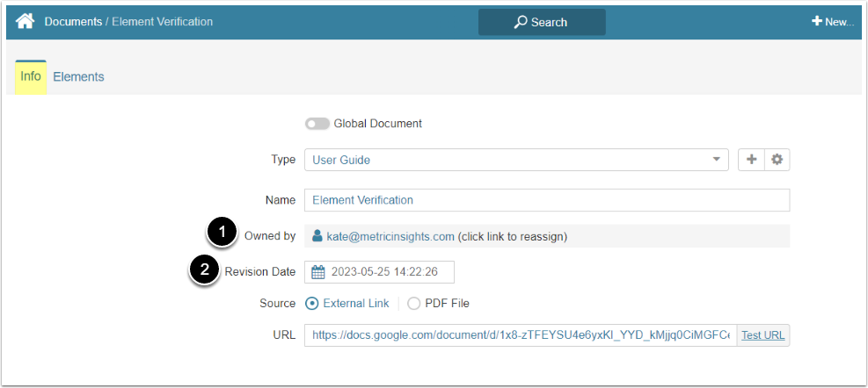Toggle the Global Document switch
Viewport: 868px width, 388px height.
pyautogui.click(x=317, y=124)
